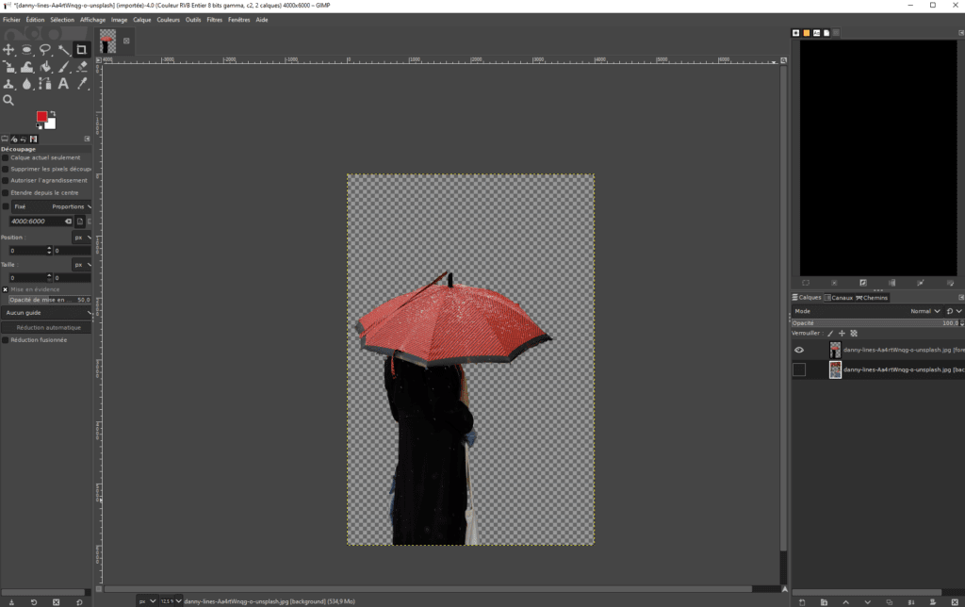Open the Filtres menu

click(215, 19)
